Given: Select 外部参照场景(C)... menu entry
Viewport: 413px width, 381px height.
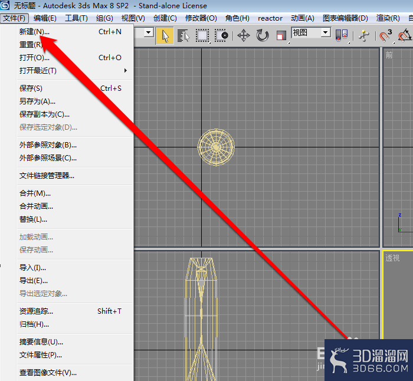Looking at the screenshot, I should coord(75,157).
